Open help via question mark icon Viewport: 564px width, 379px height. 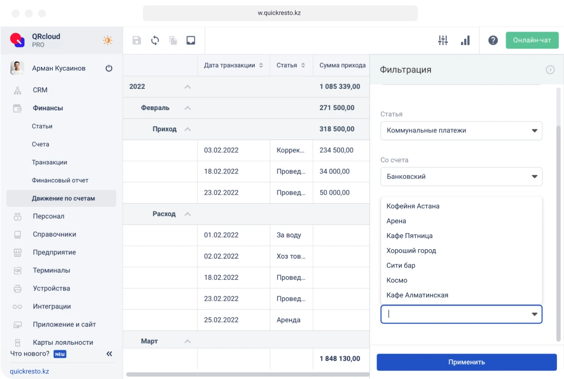pyautogui.click(x=493, y=40)
